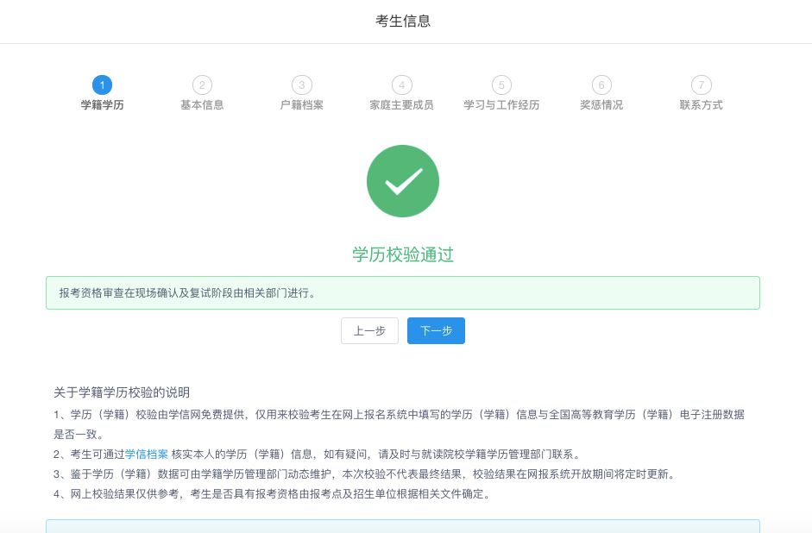Click the step 6 circle icon
Viewport: 812px width, 533px height.
601,85
